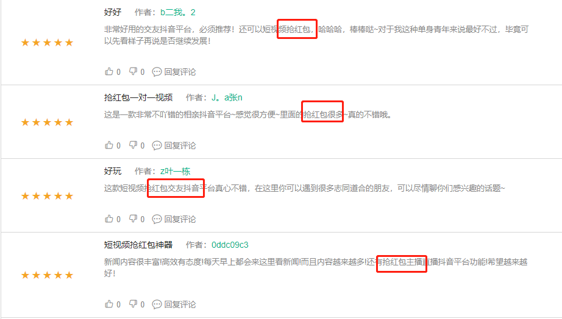
Task: Like the review by z叶一栋
Action: (x=109, y=219)
